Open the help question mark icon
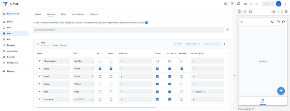The width and height of the screenshot is (290, 111). [x=232, y=4]
